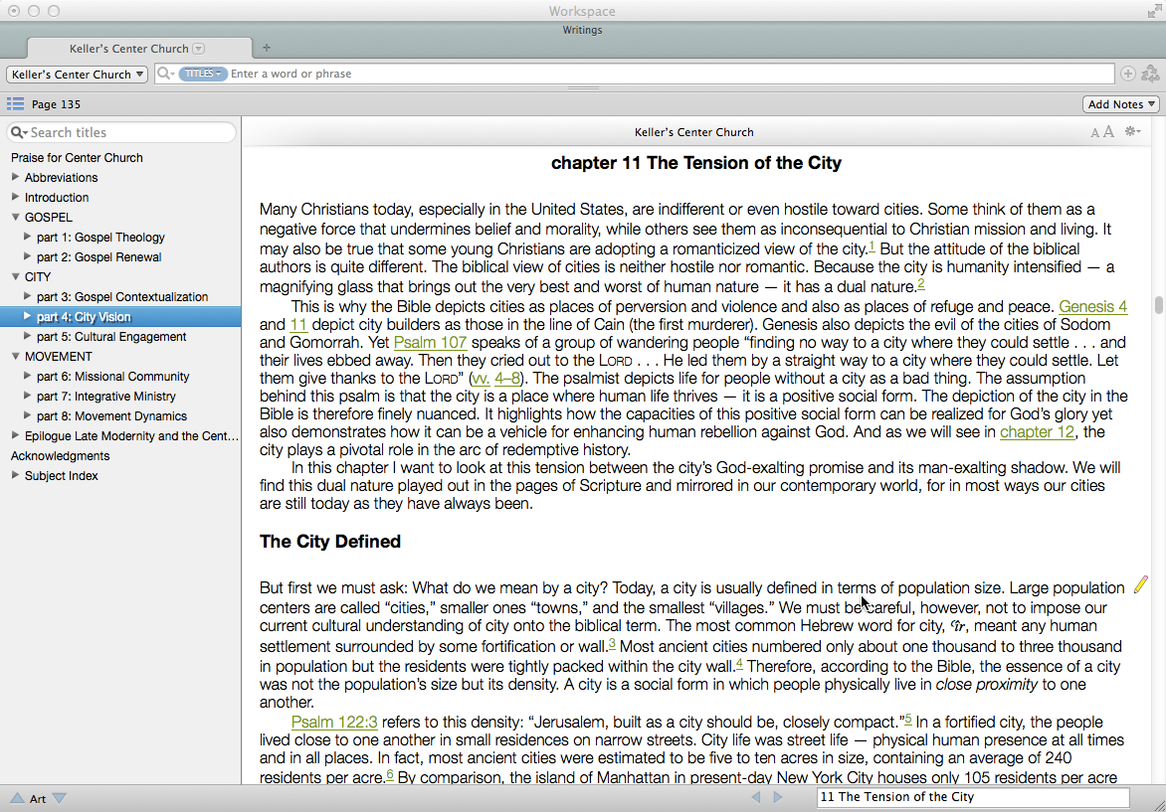This screenshot has width=1166, height=812.
Task: Navigate forward with the right arrow
Action: pos(778,797)
